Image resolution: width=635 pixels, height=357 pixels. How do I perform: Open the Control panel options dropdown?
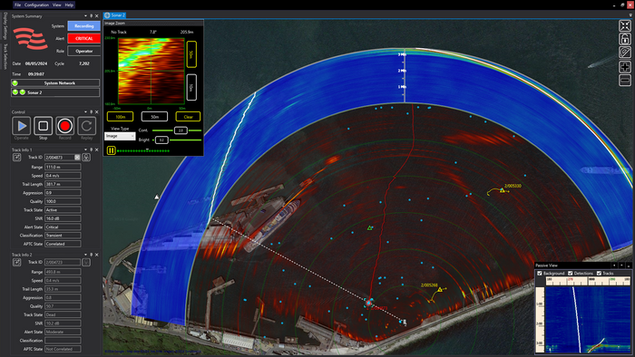click(x=85, y=112)
